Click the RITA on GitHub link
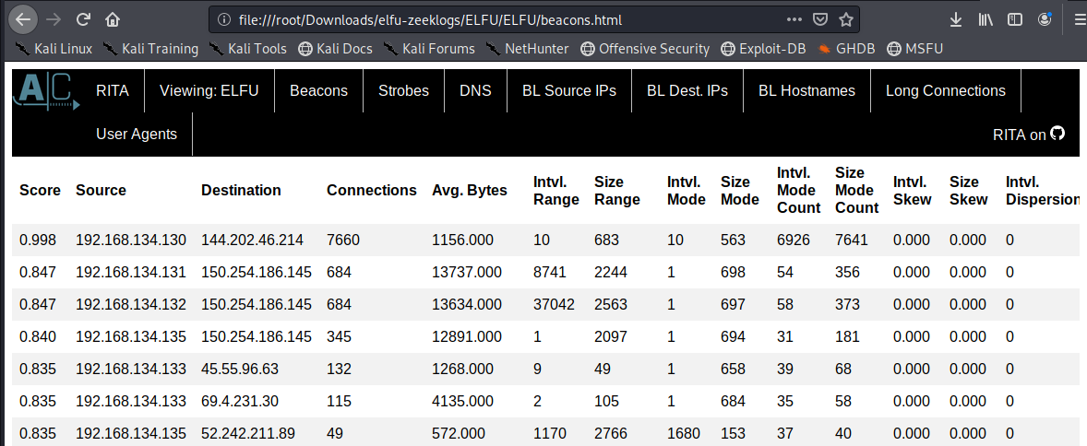The width and height of the screenshot is (1087, 446). [1029, 135]
